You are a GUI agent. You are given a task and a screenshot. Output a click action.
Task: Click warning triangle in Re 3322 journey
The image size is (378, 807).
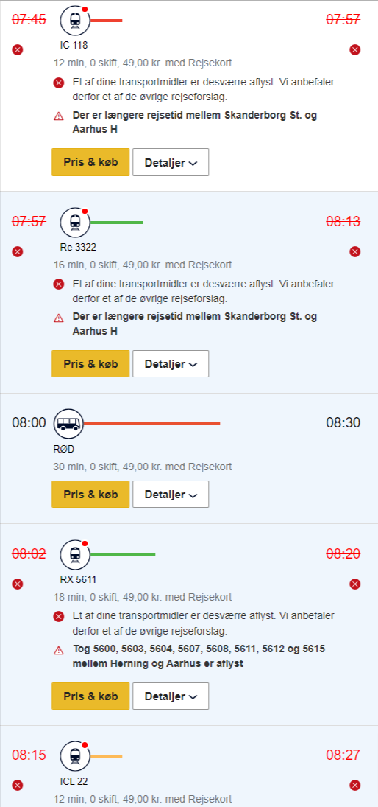[59, 318]
